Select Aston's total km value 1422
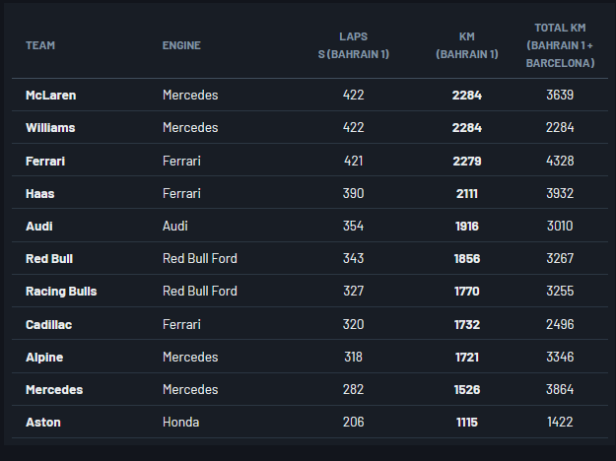Image resolution: width=616 pixels, height=461 pixels. point(560,422)
